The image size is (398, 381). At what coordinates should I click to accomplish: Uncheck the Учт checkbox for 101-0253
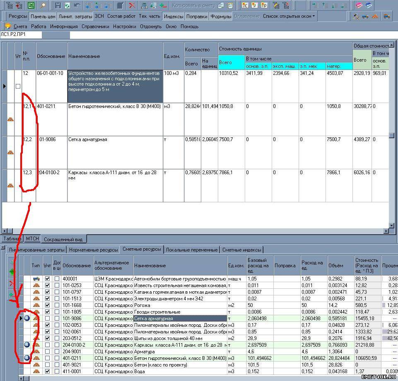[47, 285]
